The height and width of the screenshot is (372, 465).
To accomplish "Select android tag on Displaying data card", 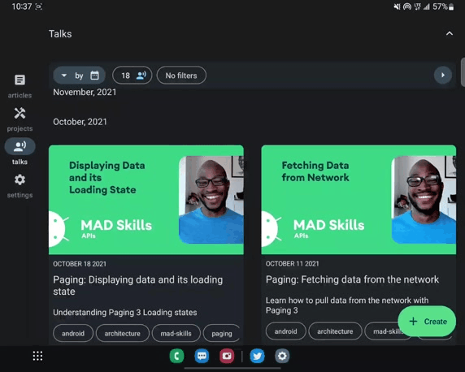I will point(73,334).
